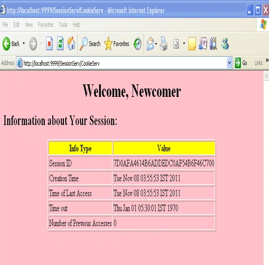Viewport: 269px width, 265px height.
Task: Click the scrollbar up arrow
Action: point(266,76)
